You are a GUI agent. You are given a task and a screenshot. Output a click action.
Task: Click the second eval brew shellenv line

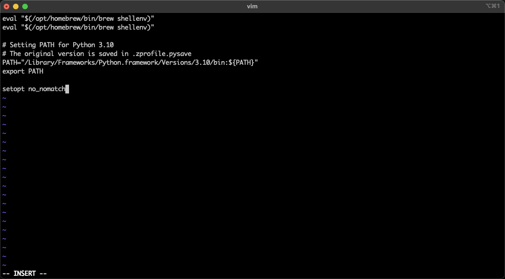(x=78, y=27)
